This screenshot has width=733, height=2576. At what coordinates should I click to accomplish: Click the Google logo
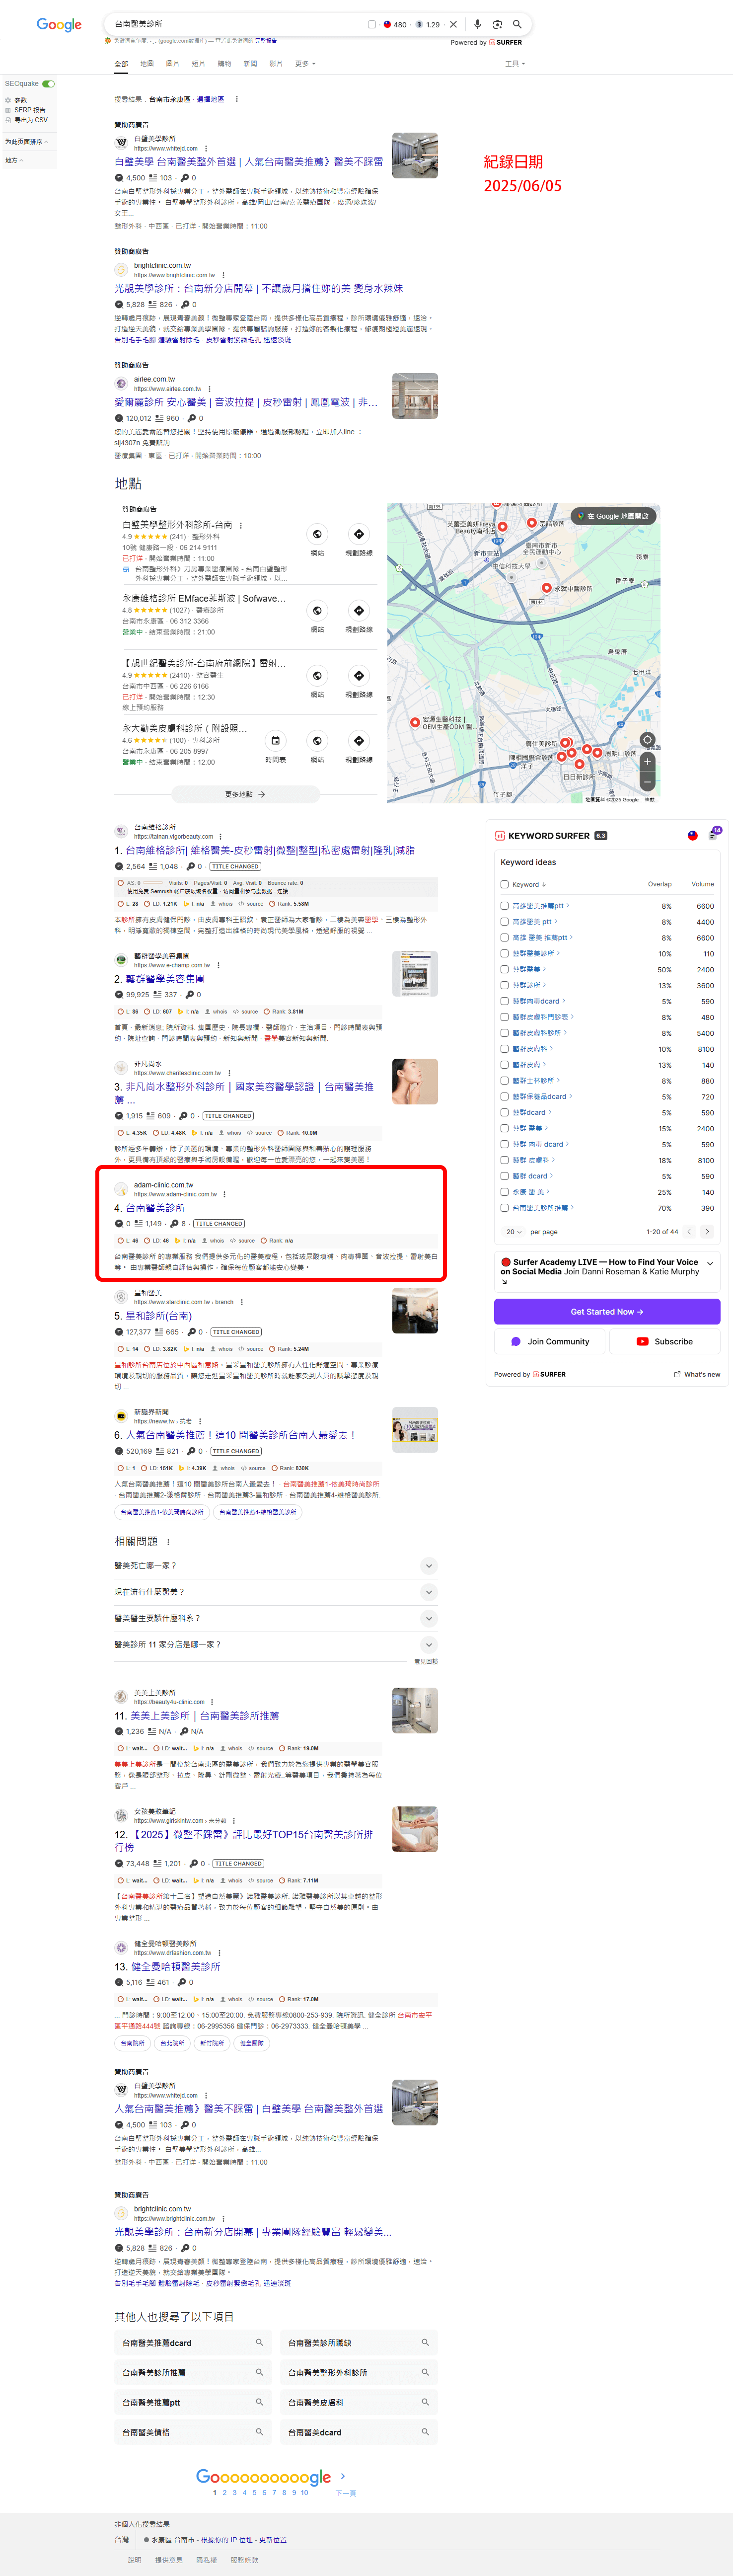point(59,25)
